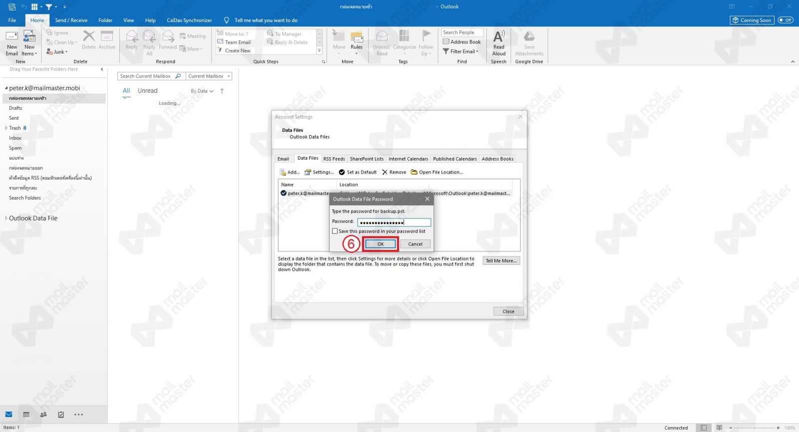Image resolution: width=799 pixels, height=432 pixels.
Task: Click Open File Location
Action: 437,172
